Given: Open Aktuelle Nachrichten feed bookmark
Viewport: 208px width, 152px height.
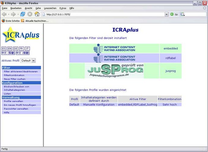Looking at the screenshot, I should tap(35, 21).
